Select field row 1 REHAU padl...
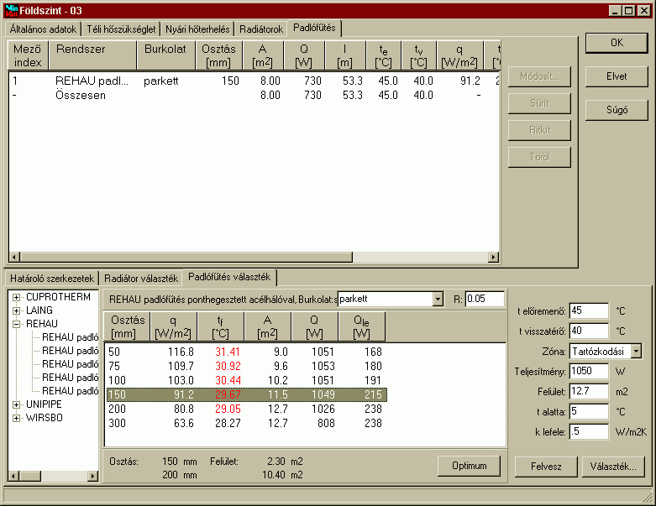This screenshot has width=656, height=506. point(255,81)
